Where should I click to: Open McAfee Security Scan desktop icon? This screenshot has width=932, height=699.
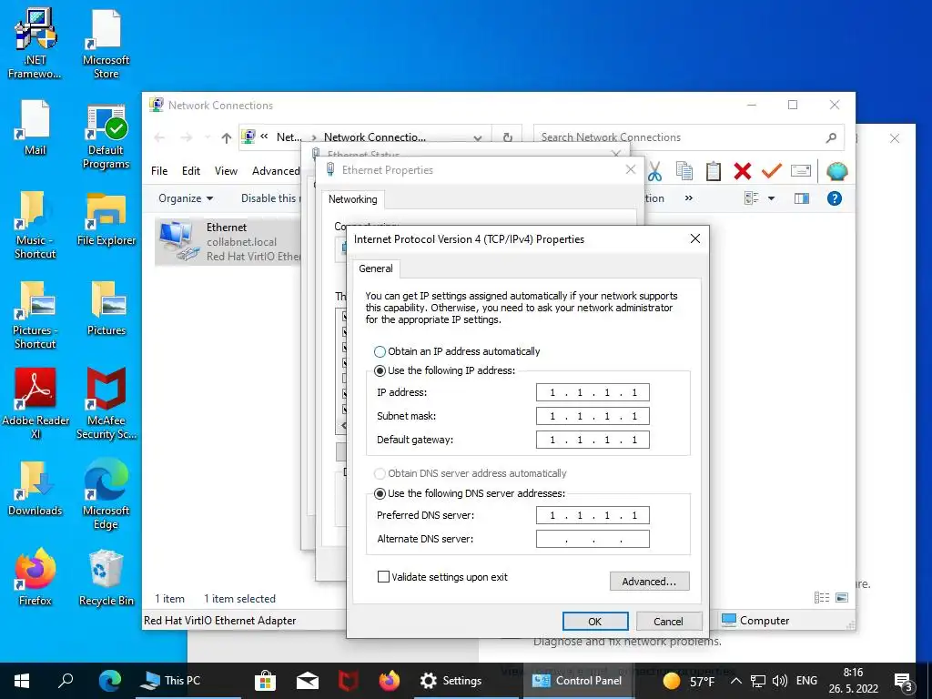click(x=106, y=402)
